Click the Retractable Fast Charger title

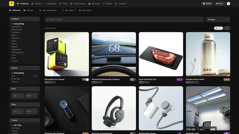click(55, 79)
